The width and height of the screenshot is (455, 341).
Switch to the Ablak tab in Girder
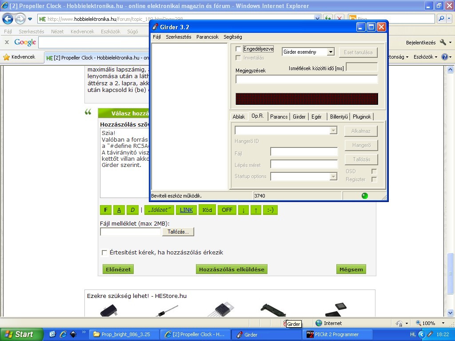239,117
